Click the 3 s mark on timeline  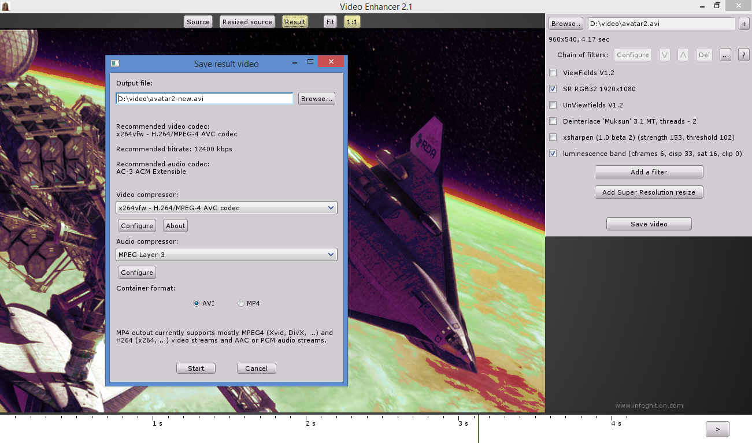click(x=463, y=424)
